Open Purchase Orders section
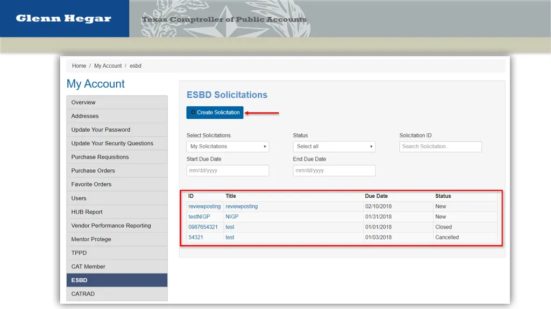Screen dimensions: 551x309 pos(117,171)
